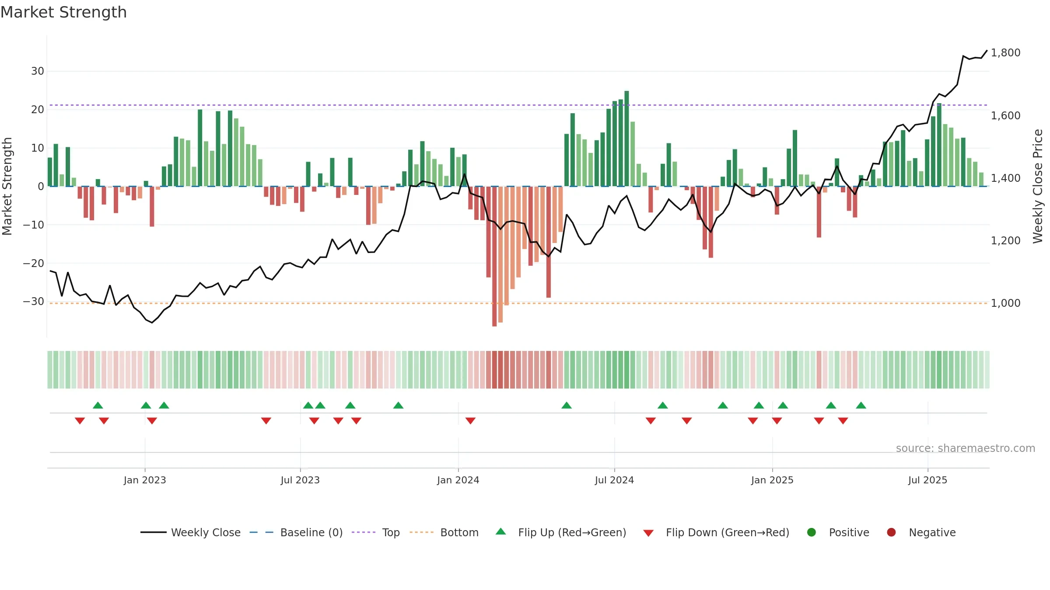Click the Jul 2024 x-axis label
This screenshot has width=1050, height=590.
click(x=614, y=480)
